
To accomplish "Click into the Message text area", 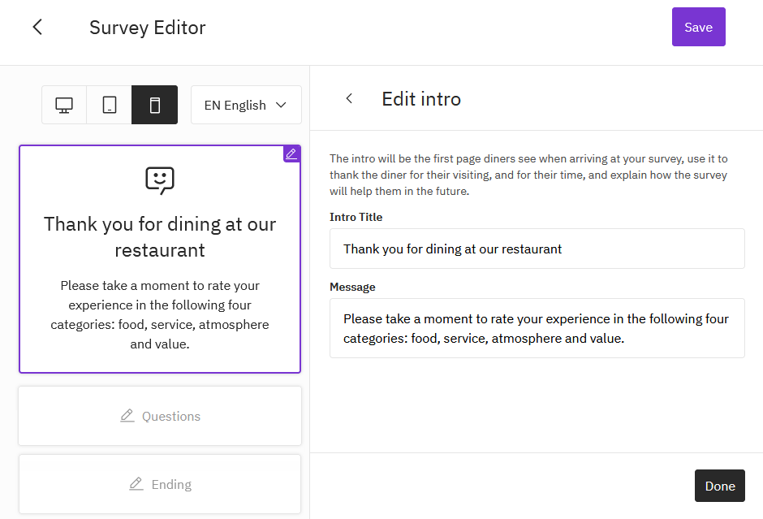I will click(x=537, y=328).
